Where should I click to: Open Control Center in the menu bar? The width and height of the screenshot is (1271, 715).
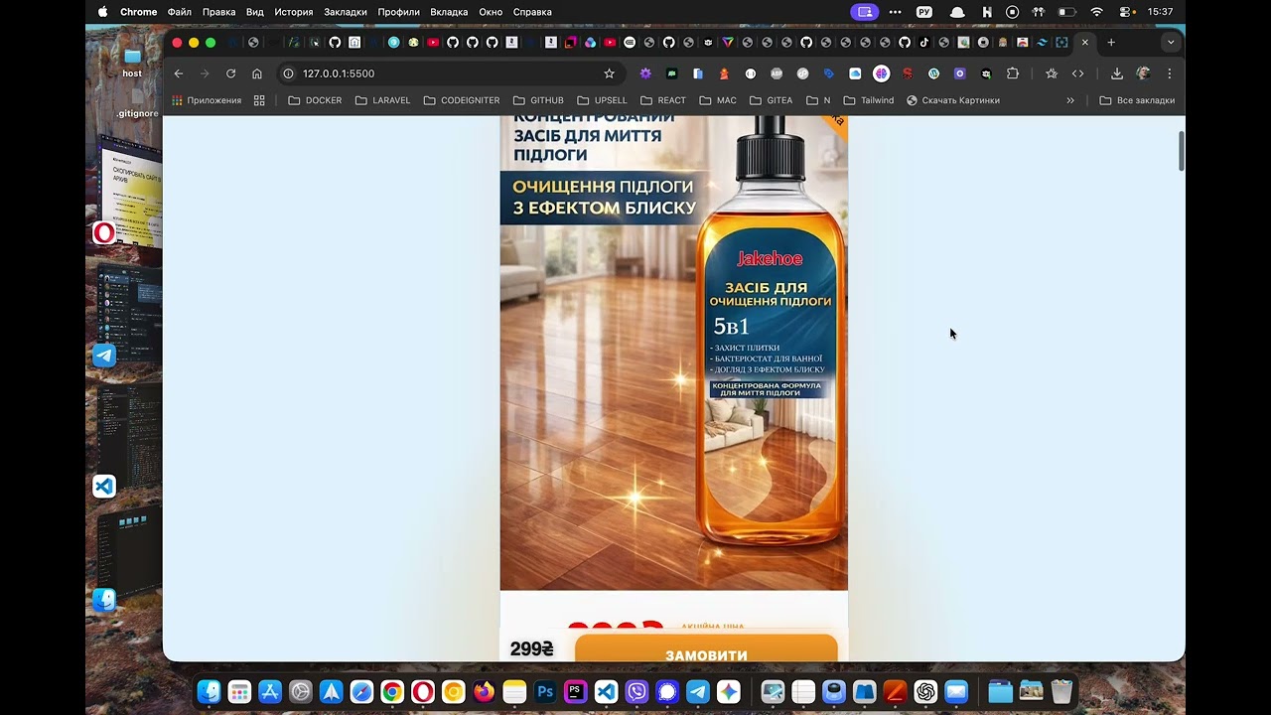(x=1127, y=12)
